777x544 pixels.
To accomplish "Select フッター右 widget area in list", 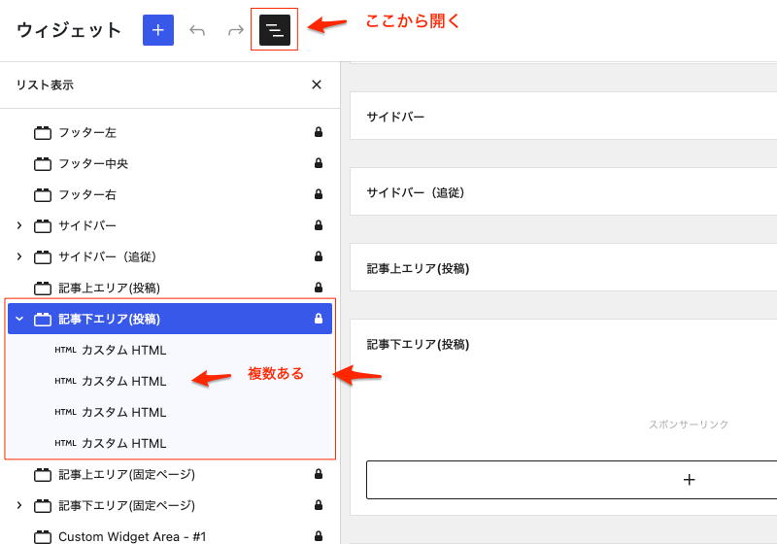I will 170,194.
